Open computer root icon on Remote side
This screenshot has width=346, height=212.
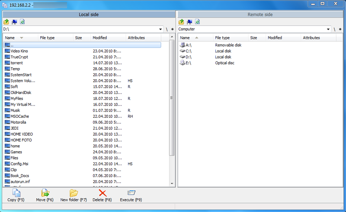point(189,22)
